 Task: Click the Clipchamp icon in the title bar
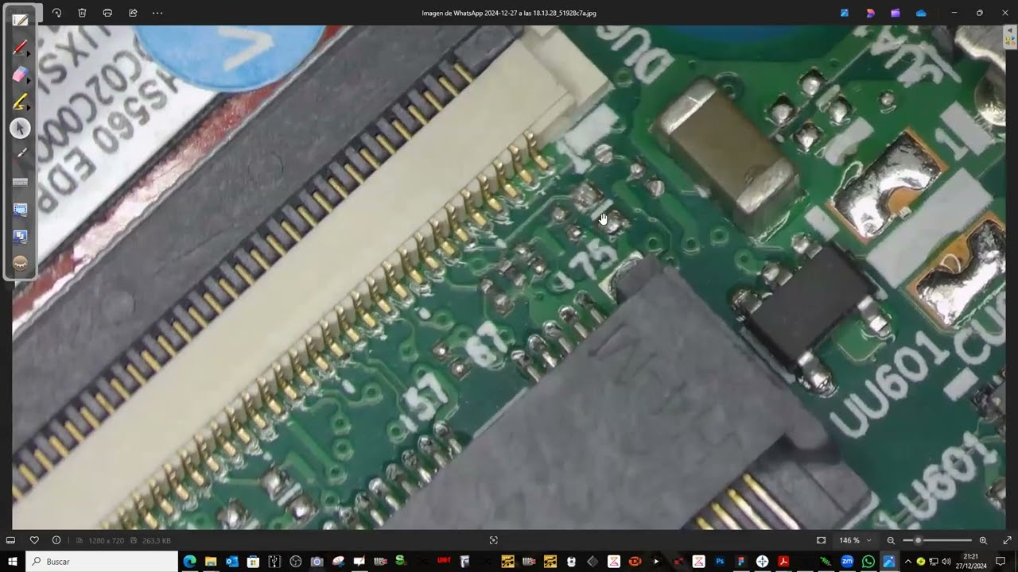point(896,13)
